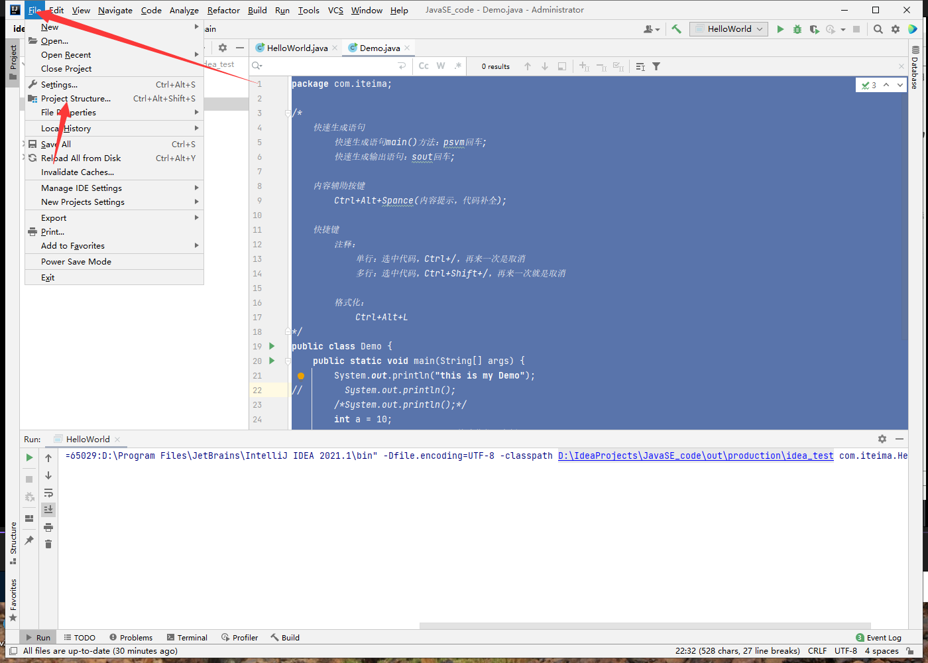Choose Project Structure... menu entry

[x=114, y=99]
